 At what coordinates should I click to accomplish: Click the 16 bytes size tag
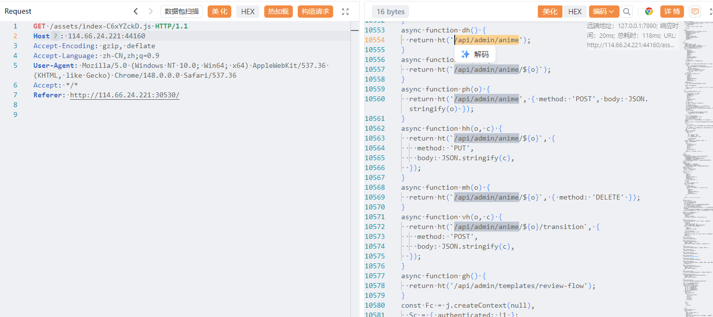pos(390,11)
